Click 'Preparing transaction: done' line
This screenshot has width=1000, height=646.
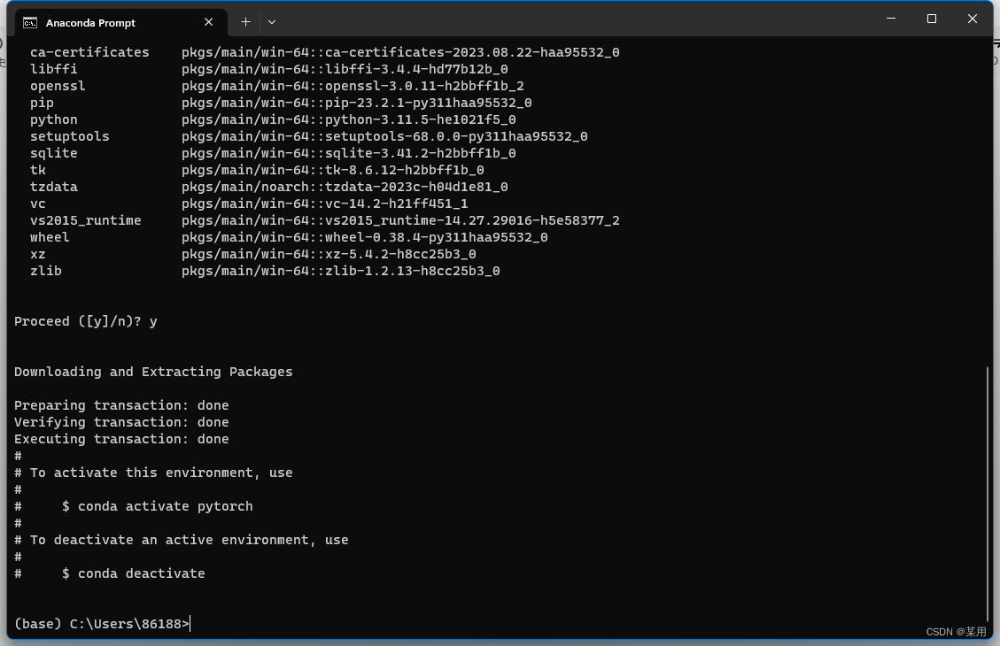click(x=121, y=405)
